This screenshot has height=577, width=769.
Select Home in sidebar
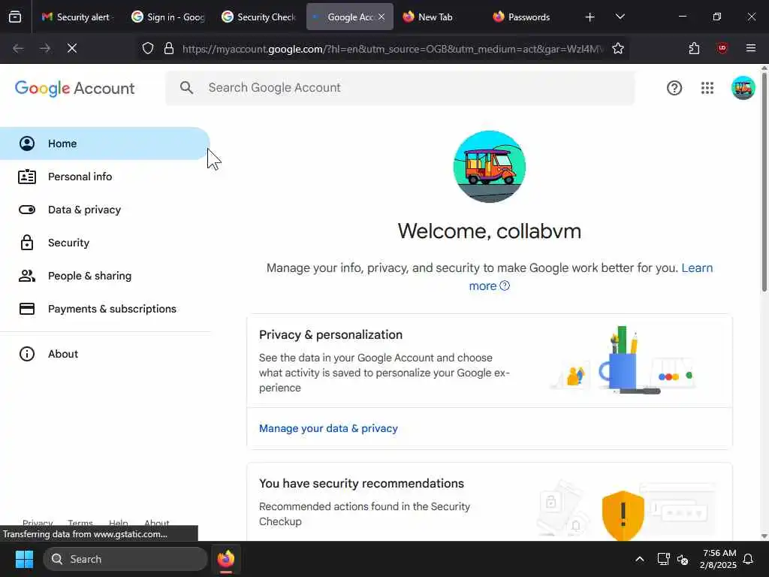(104, 143)
